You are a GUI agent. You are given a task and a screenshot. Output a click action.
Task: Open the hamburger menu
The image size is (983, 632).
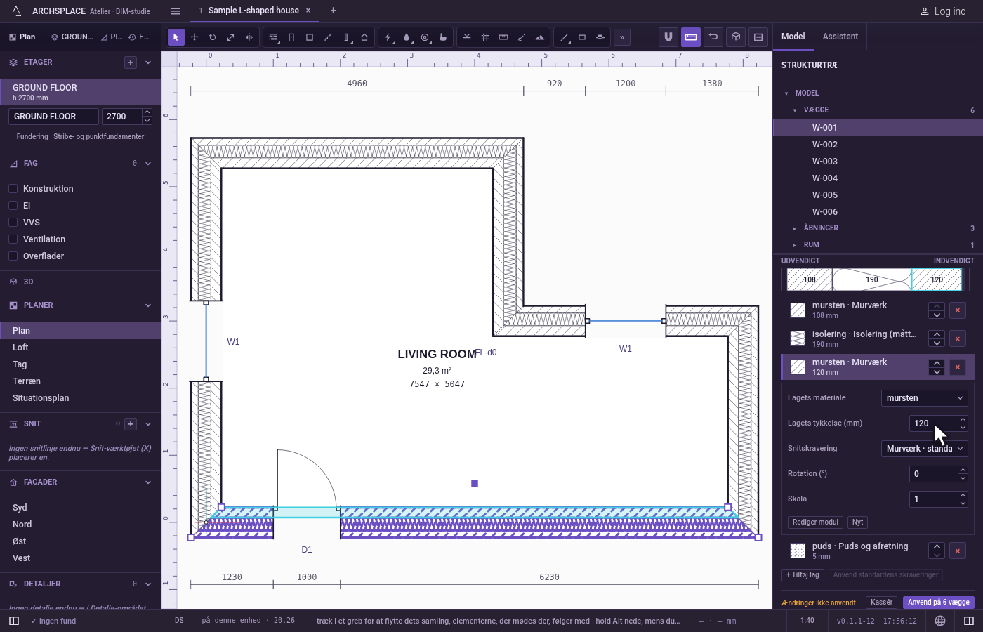point(176,11)
